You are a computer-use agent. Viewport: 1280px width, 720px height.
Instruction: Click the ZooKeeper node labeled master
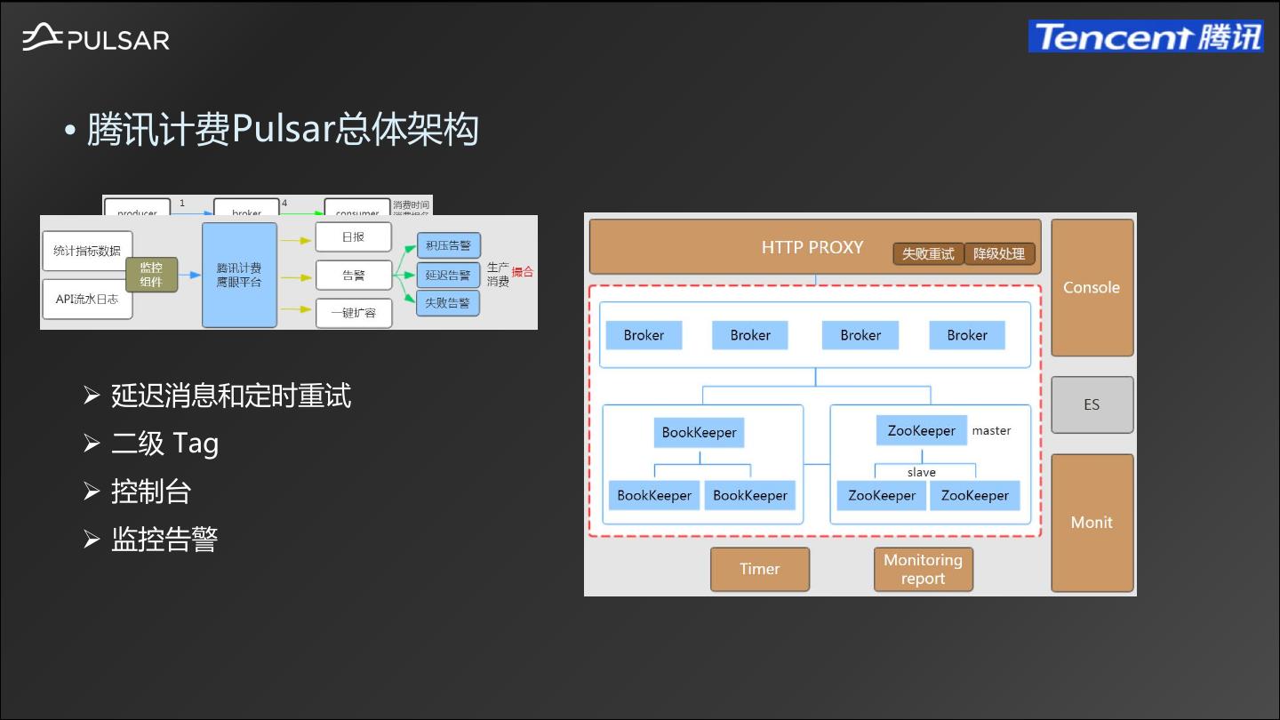pyautogui.click(x=922, y=430)
